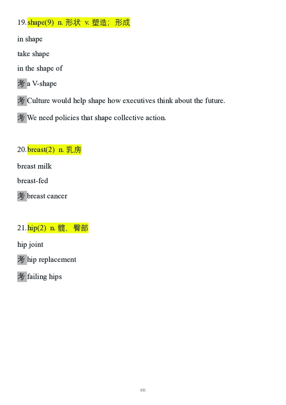Click the phrase "take shape"

click(x=33, y=54)
